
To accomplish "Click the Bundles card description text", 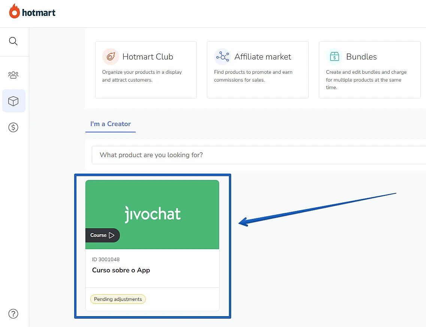I will click(x=366, y=80).
